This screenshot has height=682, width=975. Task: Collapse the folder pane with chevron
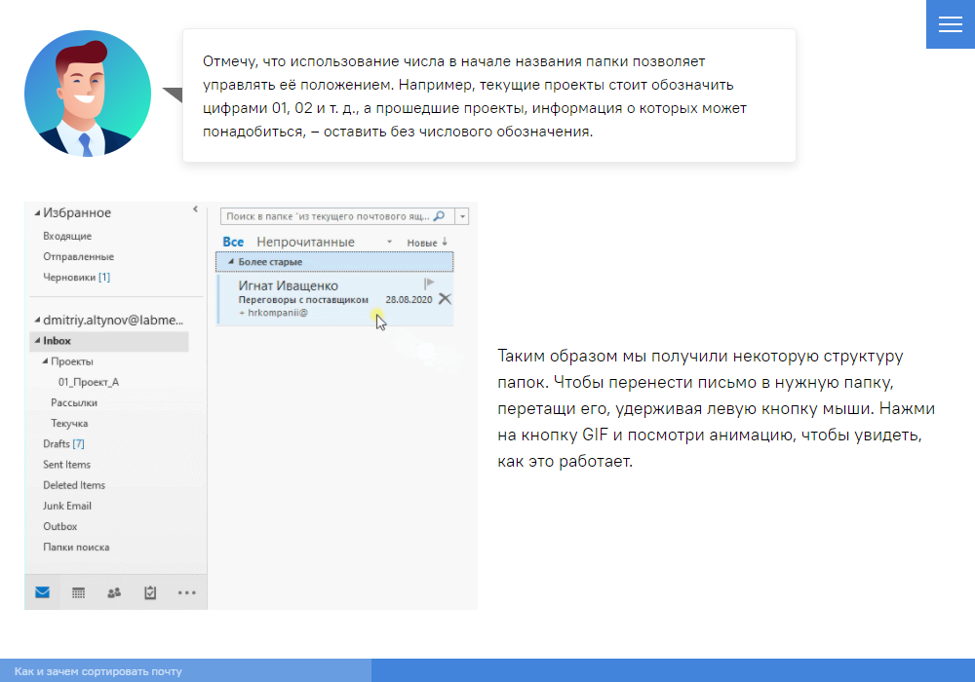tap(195, 208)
